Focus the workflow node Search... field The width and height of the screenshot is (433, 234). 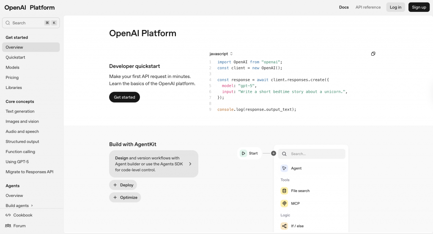[312, 154]
